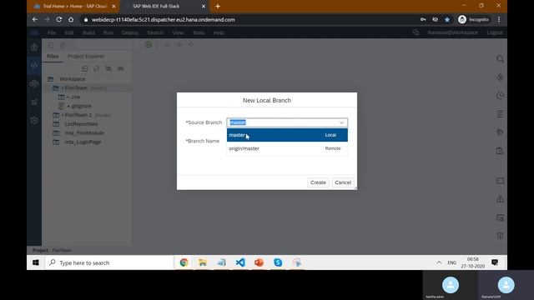Open the Run menu
534x300 pixels.
108,32
